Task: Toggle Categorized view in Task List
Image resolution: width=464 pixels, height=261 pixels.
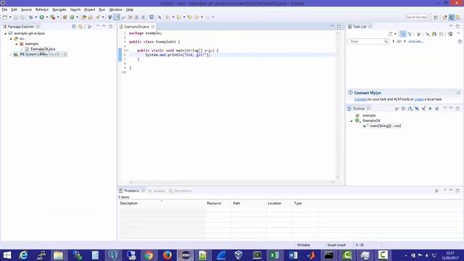Action: [403, 34]
